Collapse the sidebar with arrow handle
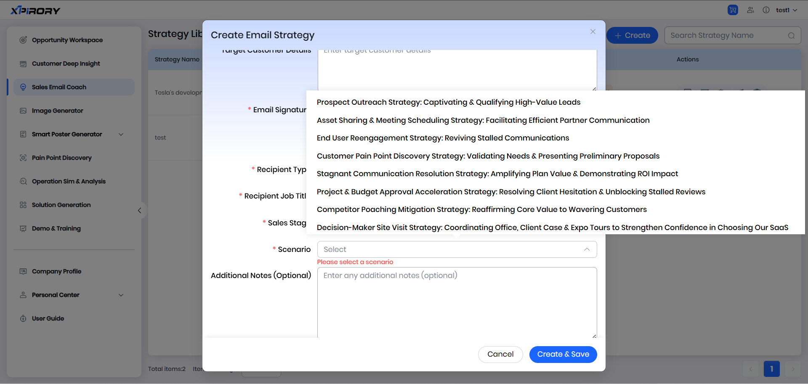The height and width of the screenshot is (384, 808). point(140,210)
